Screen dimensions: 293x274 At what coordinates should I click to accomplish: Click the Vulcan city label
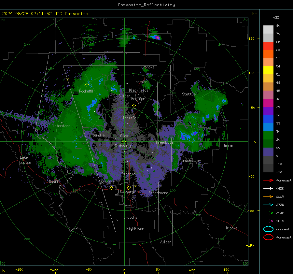(x=165, y=242)
